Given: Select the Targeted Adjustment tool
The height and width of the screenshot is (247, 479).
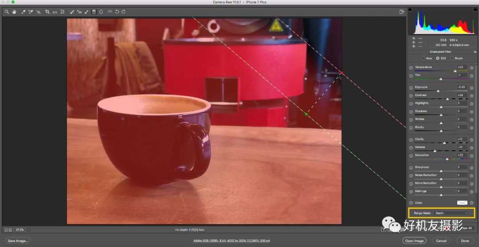Looking at the screenshot, I should pyautogui.click(x=38, y=12).
